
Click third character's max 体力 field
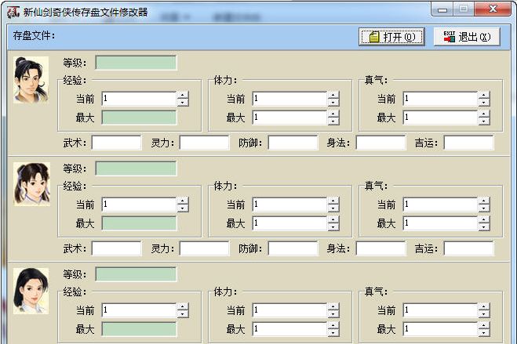[x=289, y=329]
